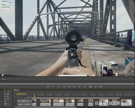135x108 pixels.
Task: Choose the Rolling Edit tool
Action: (x=8, y=94)
